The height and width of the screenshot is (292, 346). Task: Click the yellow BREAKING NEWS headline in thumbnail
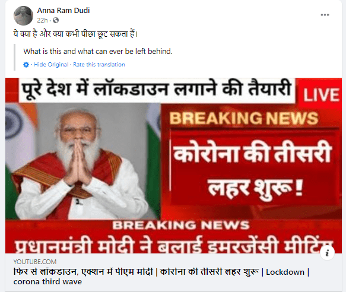tap(244, 118)
